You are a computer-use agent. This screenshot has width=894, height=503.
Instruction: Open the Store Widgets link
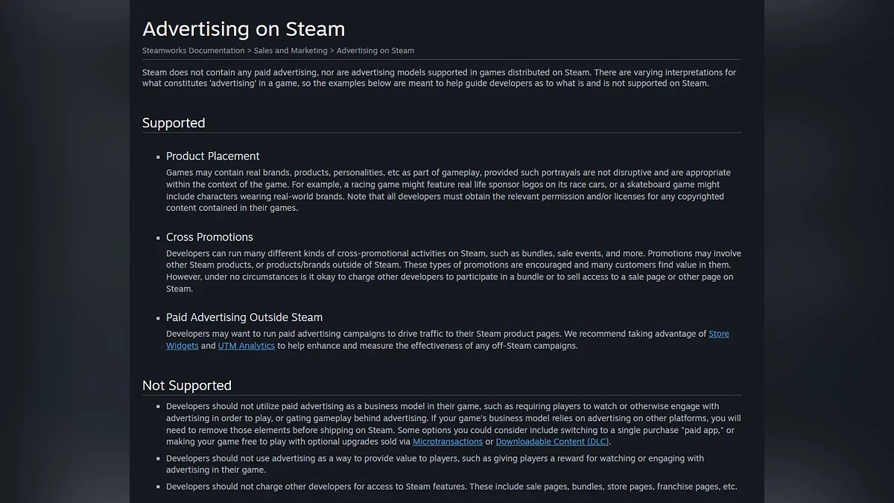click(x=718, y=334)
